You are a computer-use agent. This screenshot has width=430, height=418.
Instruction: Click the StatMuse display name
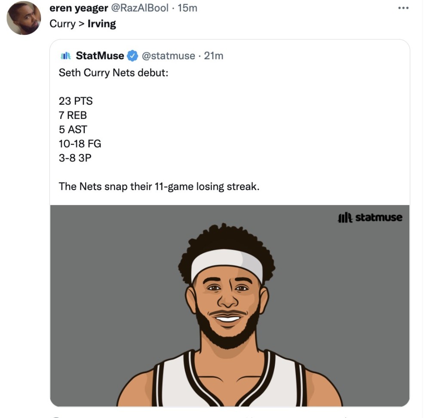100,56
